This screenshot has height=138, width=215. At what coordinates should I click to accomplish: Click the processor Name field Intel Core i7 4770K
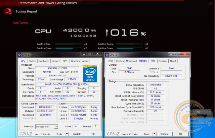point(57,68)
